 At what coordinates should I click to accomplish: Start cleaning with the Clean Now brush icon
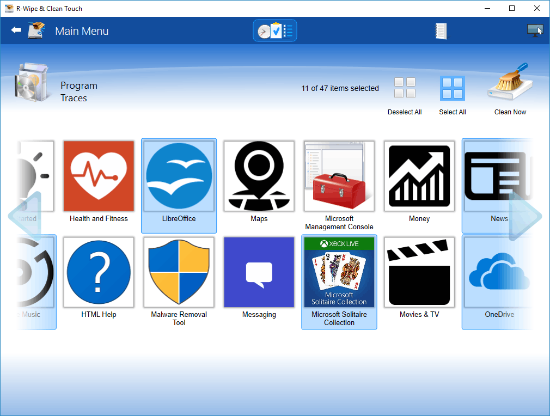click(x=510, y=81)
